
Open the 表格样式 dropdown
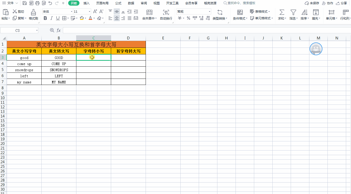(260, 12)
